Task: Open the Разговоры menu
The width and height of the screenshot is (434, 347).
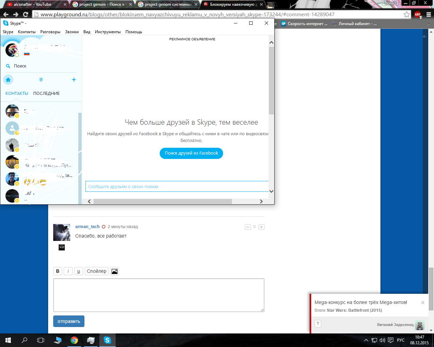Action: pyautogui.click(x=50, y=32)
